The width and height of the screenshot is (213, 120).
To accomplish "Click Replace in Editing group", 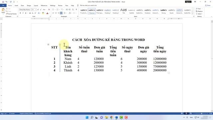I will 199,11.
